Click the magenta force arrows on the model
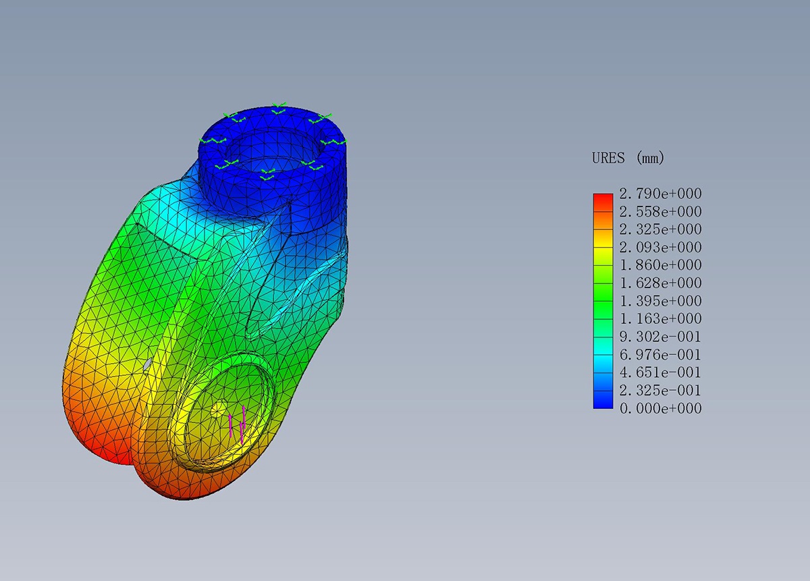Screen dimensions: 810x581 tap(237, 424)
